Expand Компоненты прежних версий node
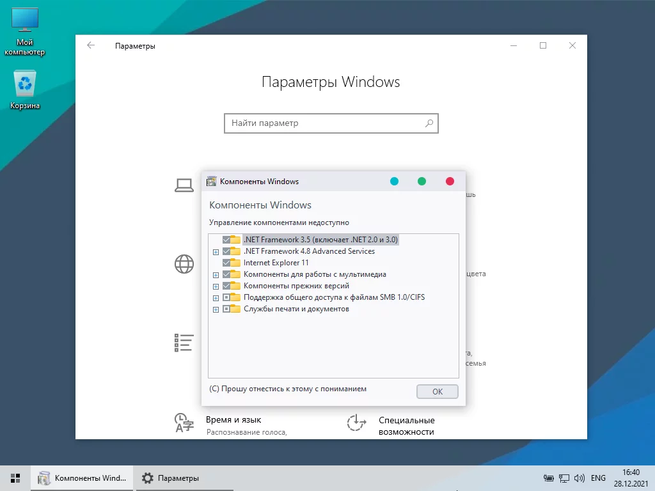 [216, 286]
